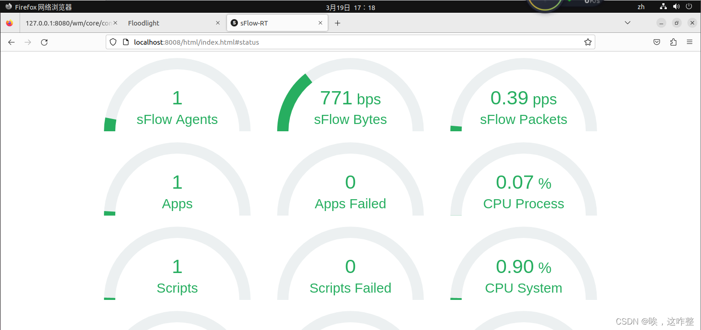This screenshot has height=330, width=701.
Task: Open the date and time clock menu
Action: tap(350, 7)
